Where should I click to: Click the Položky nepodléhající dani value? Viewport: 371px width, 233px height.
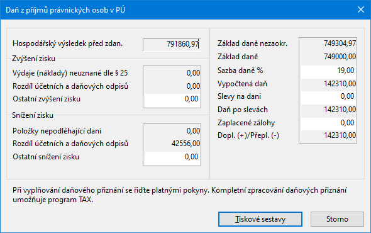[193, 131]
